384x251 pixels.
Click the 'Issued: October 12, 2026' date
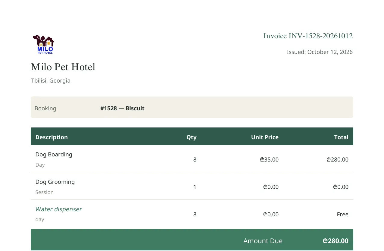tap(320, 52)
